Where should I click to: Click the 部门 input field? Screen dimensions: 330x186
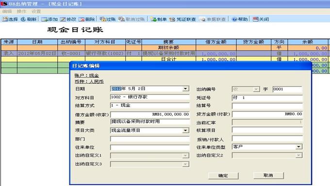coord(149,139)
